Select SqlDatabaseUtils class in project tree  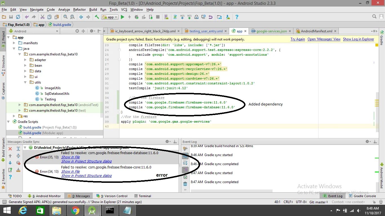point(57,94)
